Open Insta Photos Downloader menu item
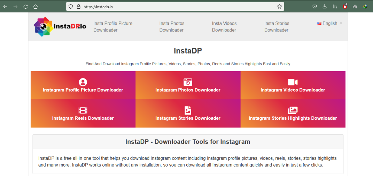This screenshot has height=176, width=373. (172, 27)
